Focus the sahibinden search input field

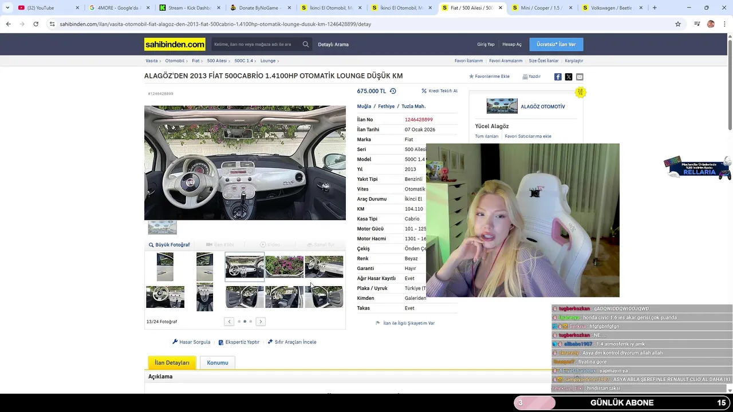256,44
